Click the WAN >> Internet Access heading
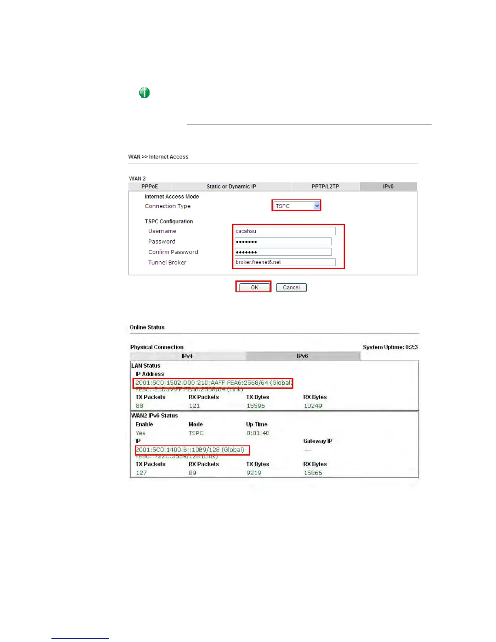Image resolution: width=496 pixels, height=642 pixels. click(x=158, y=157)
